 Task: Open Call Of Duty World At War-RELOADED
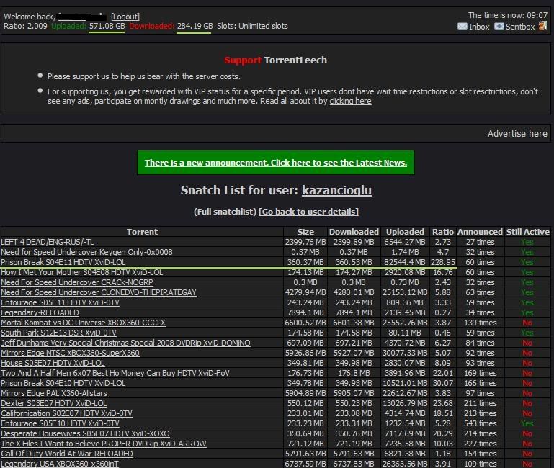click(67, 454)
